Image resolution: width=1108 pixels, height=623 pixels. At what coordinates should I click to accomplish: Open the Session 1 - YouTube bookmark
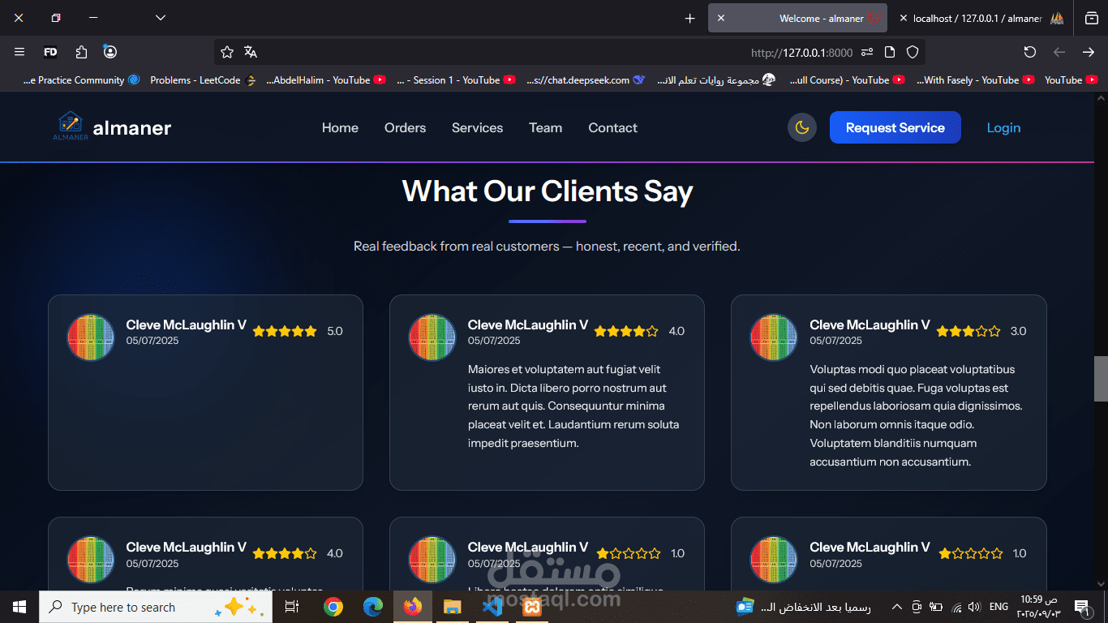tap(456, 79)
